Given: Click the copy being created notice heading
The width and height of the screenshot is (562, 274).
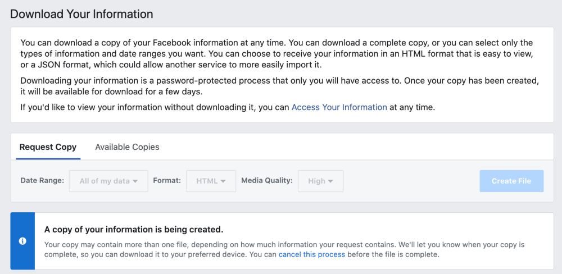Looking at the screenshot, I should point(134,230).
